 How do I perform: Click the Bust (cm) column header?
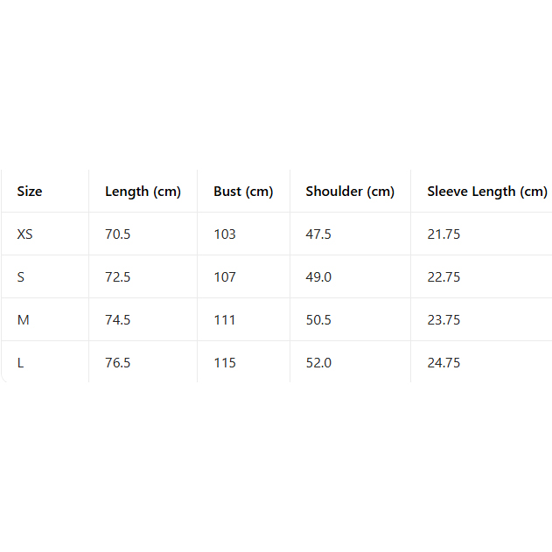(x=243, y=192)
